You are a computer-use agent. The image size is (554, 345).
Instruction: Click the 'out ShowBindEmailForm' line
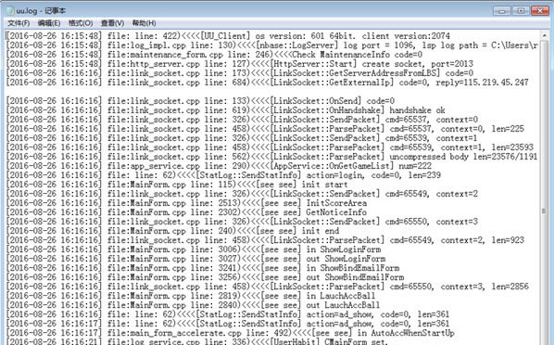coord(205,277)
